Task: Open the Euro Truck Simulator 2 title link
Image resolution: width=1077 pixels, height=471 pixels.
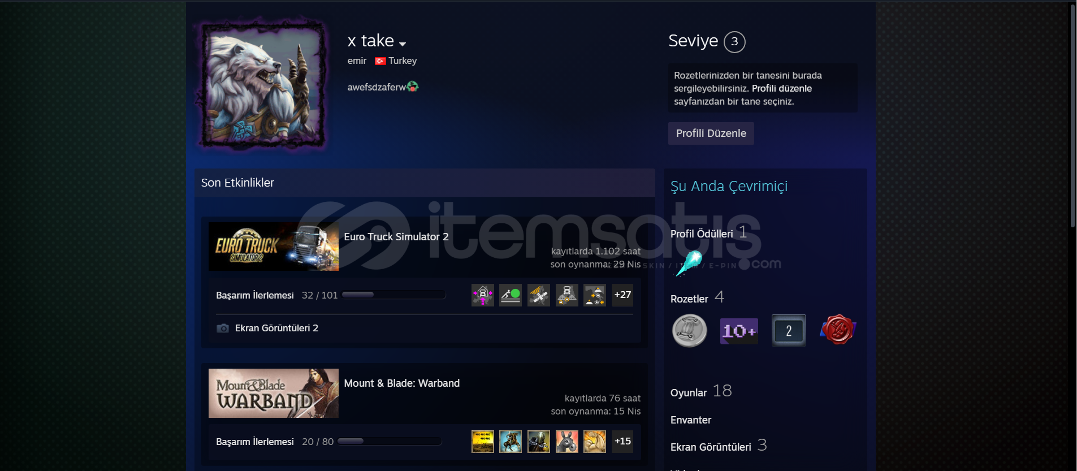Action: 396,237
